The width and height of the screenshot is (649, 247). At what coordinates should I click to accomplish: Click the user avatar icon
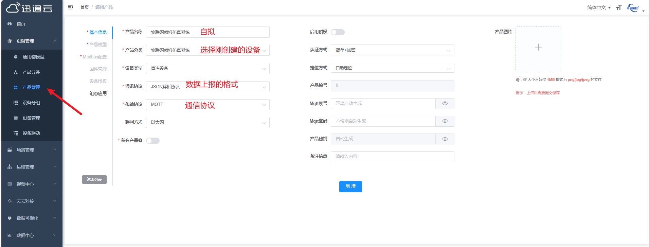pyautogui.click(x=633, y=8)
